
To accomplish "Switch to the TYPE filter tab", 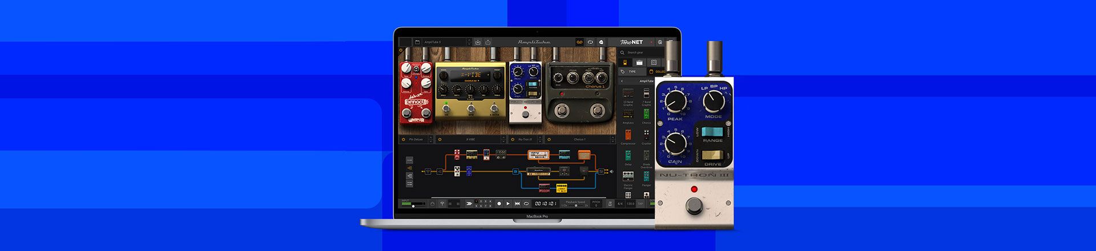I will point(632,72).
